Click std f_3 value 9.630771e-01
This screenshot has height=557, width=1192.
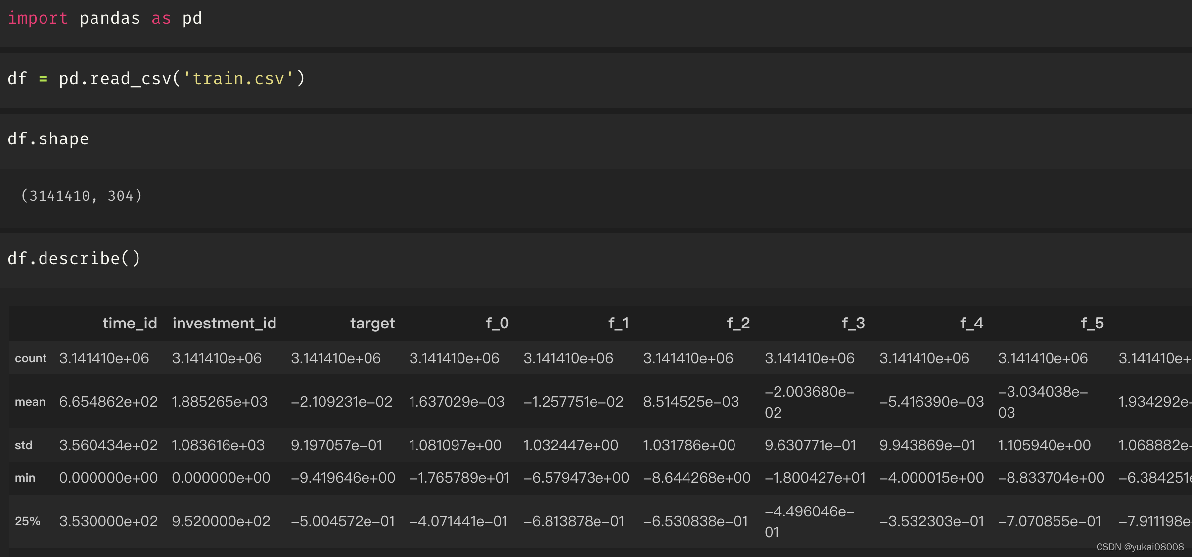[x=810, y=445]
